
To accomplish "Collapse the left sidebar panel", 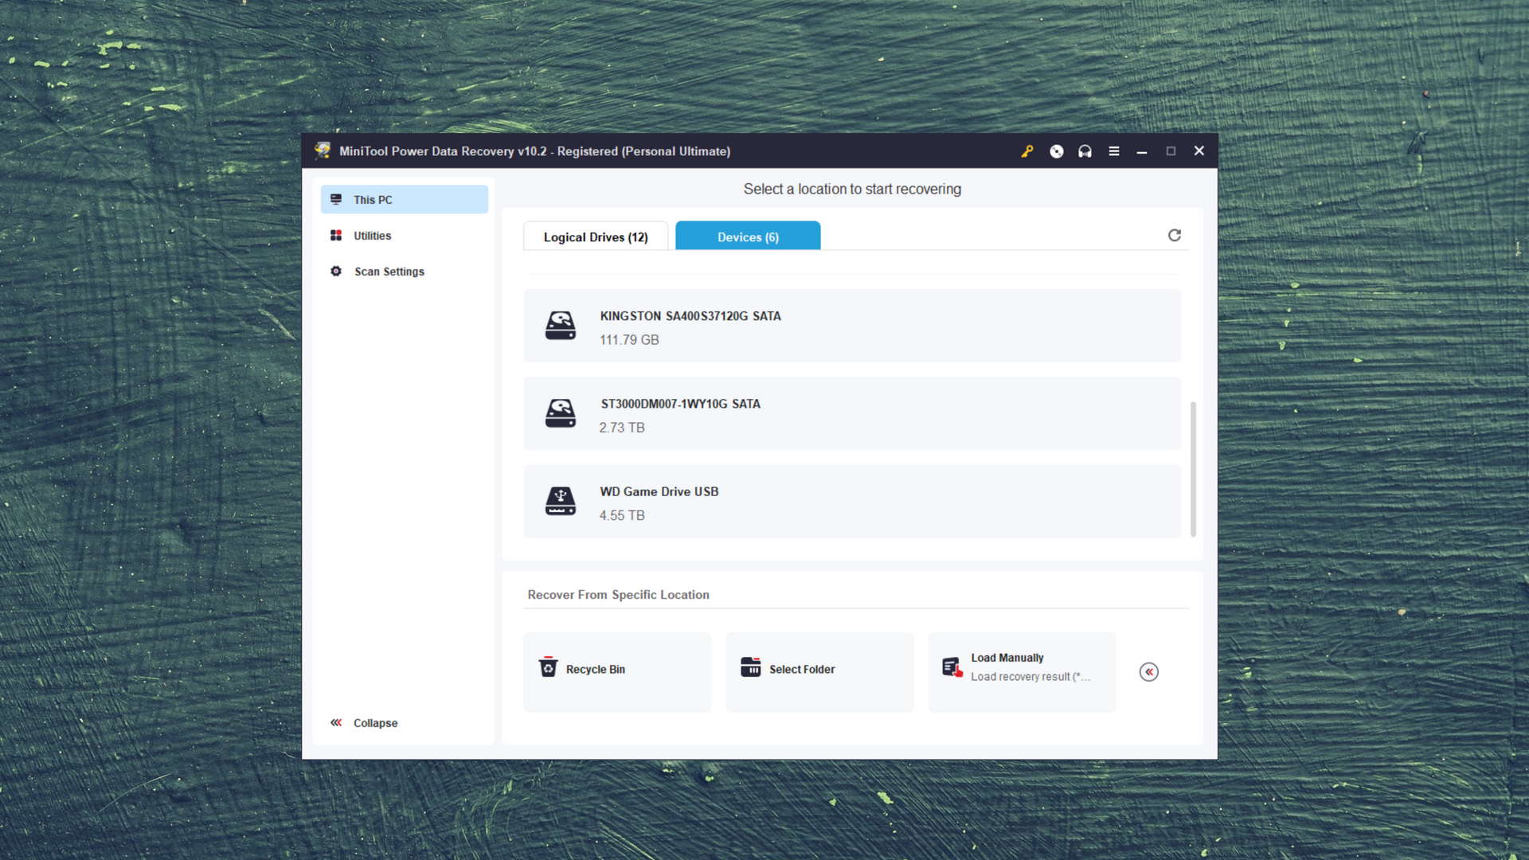I will 363,722.
